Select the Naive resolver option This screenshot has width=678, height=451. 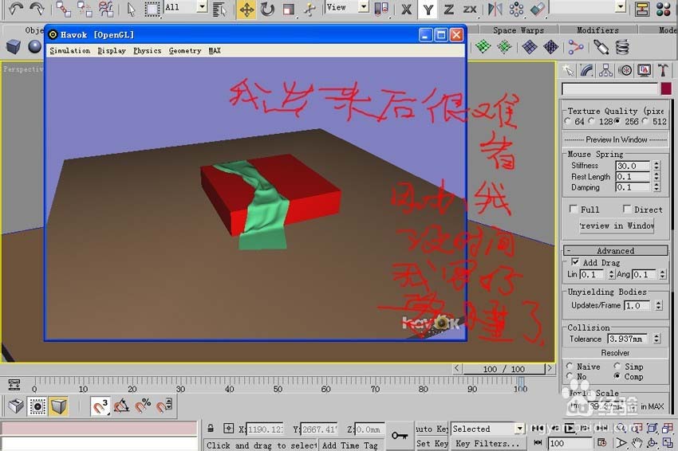(570, 367)
